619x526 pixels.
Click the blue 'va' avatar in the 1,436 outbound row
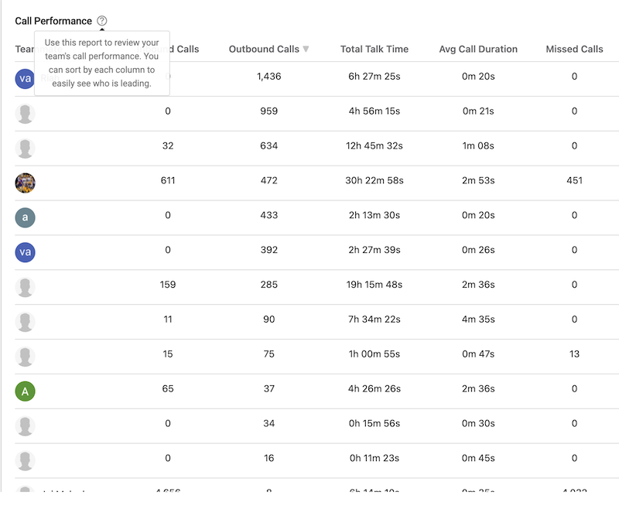25,78
